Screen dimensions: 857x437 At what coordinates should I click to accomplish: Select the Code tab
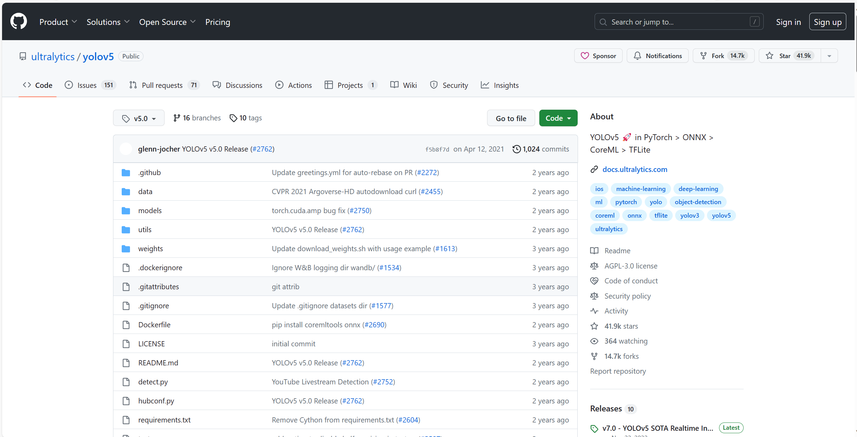pos(37,85)
